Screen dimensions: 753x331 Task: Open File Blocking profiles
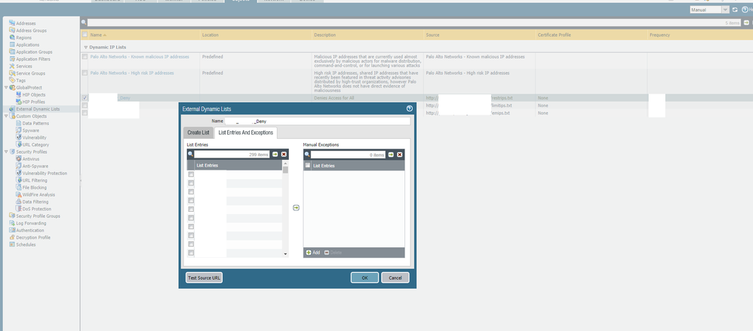click(35, 188)
